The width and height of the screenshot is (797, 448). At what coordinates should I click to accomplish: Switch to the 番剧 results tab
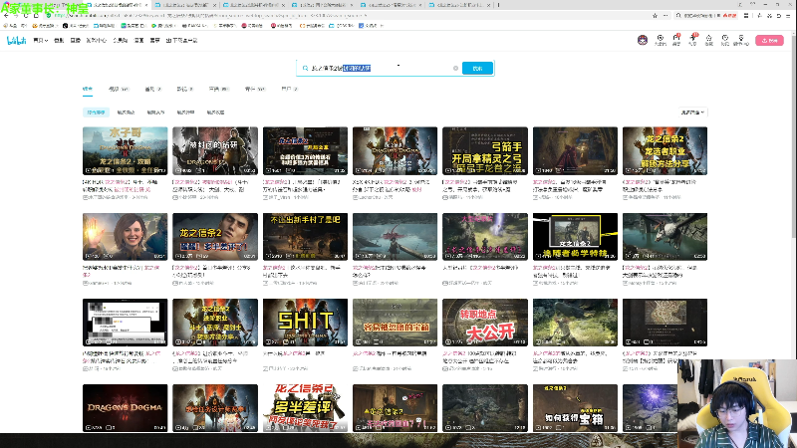152,89
